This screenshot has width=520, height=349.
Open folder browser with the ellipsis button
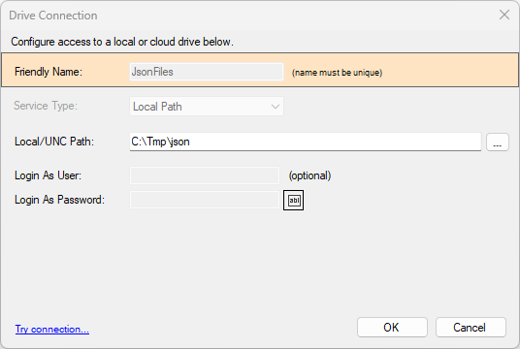[497, 143]
